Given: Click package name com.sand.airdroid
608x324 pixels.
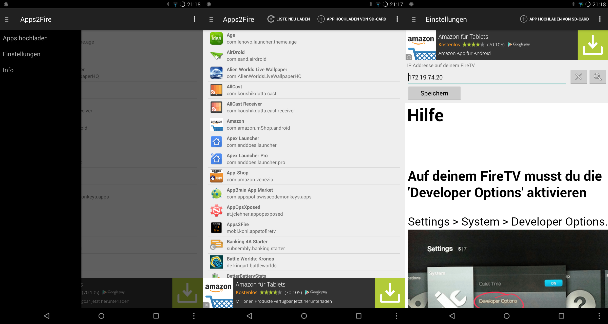Looking at the screenshot, I should pyautogui.click(x=246, y=59).
